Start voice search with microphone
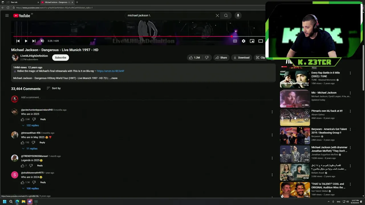This screenshot has height=205, width=365. [x=238, y=16]
